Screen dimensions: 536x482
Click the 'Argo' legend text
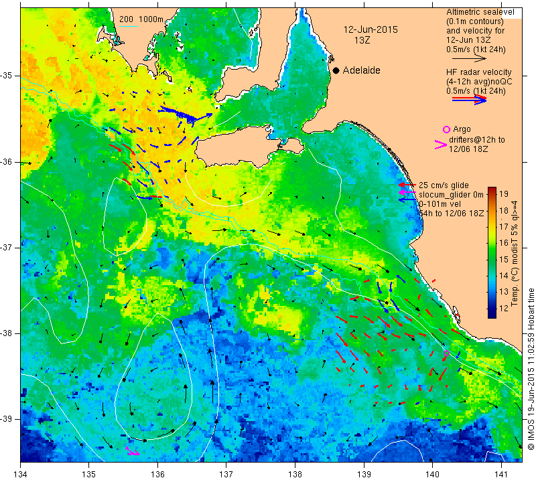[x=462, y=129]
